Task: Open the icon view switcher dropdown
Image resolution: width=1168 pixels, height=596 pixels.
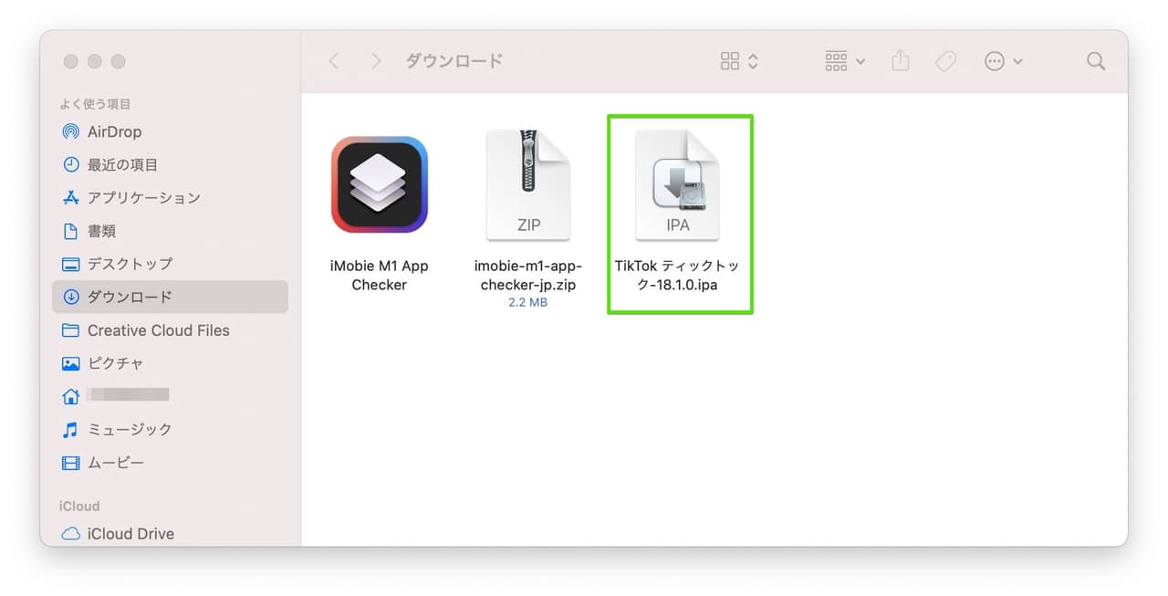Action: tap(739, 61)
